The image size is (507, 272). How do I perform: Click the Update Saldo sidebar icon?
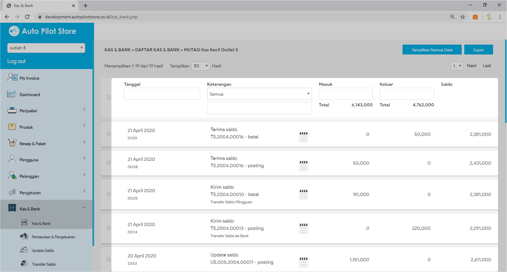24,250
